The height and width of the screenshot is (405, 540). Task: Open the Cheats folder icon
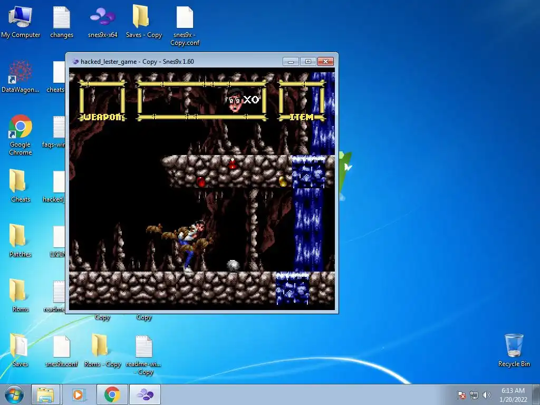point(21,185)
